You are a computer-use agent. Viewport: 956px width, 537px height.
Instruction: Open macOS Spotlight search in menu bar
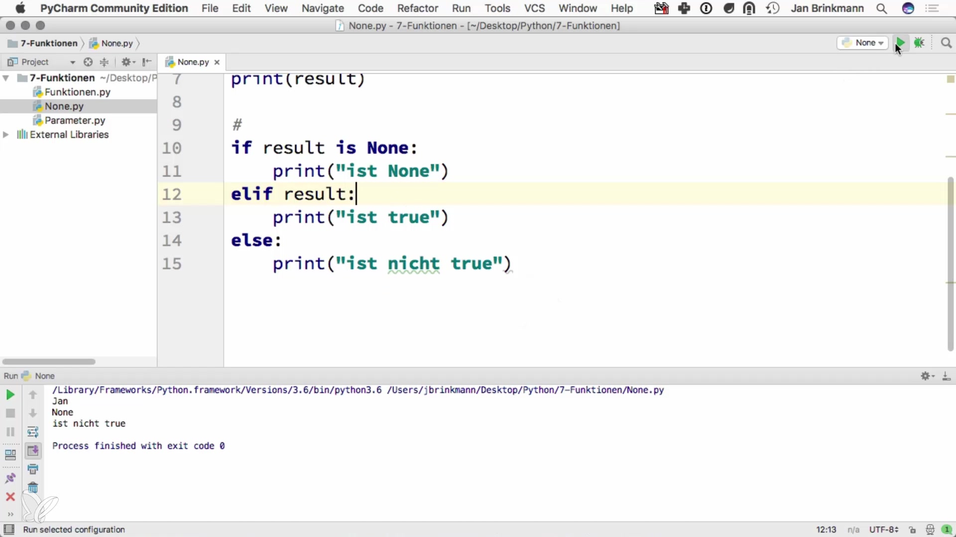pyautogui.click(x=881, y=8)
